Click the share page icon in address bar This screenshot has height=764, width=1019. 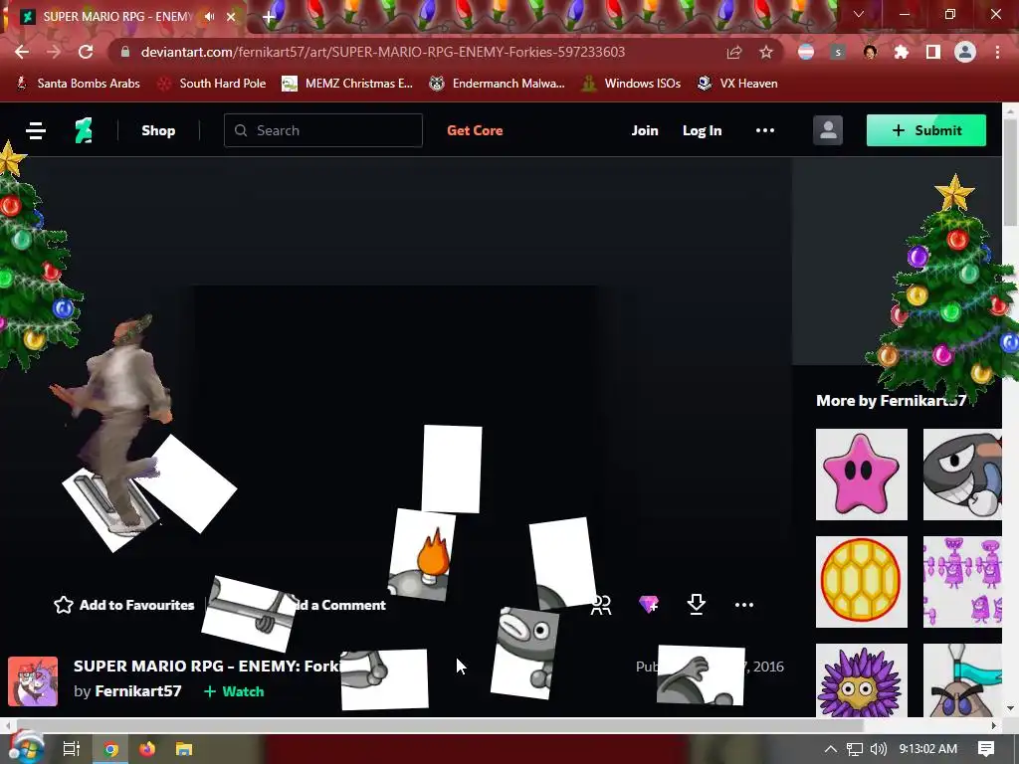[x=734, y=52]
